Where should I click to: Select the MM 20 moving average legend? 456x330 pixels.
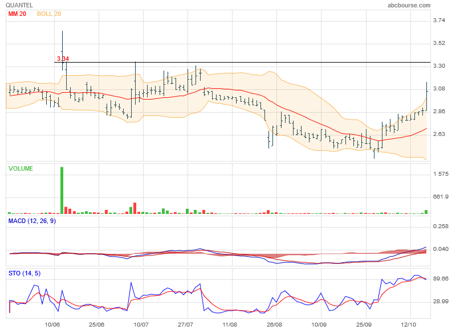(x=18, y=14)
